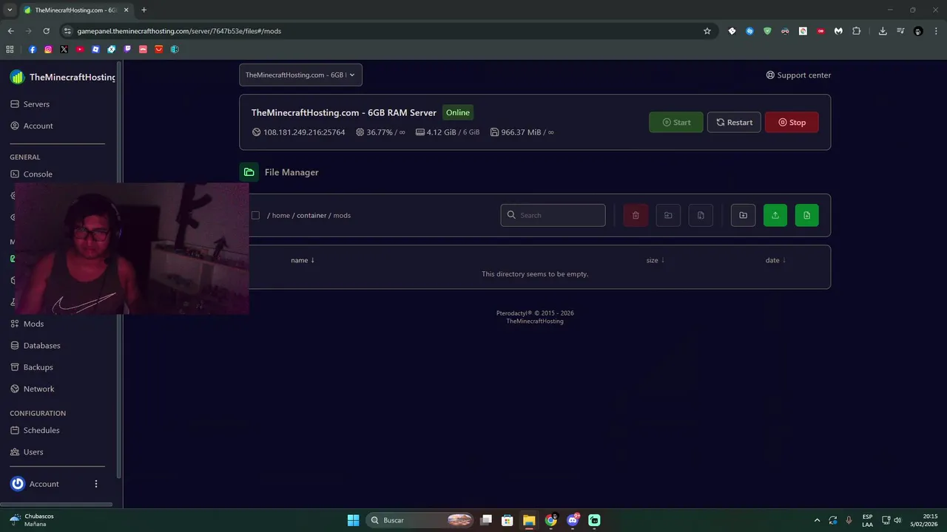The image size is (947, 532).
Task: Open the Malwarebytes extension
Action: pos(838,31)
